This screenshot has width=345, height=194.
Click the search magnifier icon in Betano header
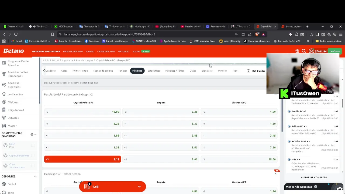coord(304,51)
